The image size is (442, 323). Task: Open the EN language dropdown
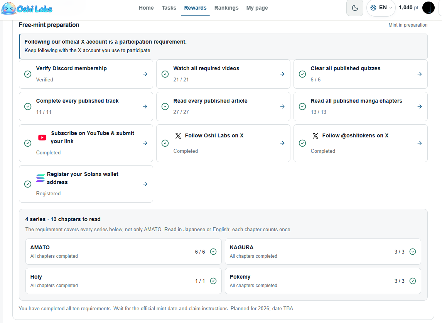pos(381,8)
